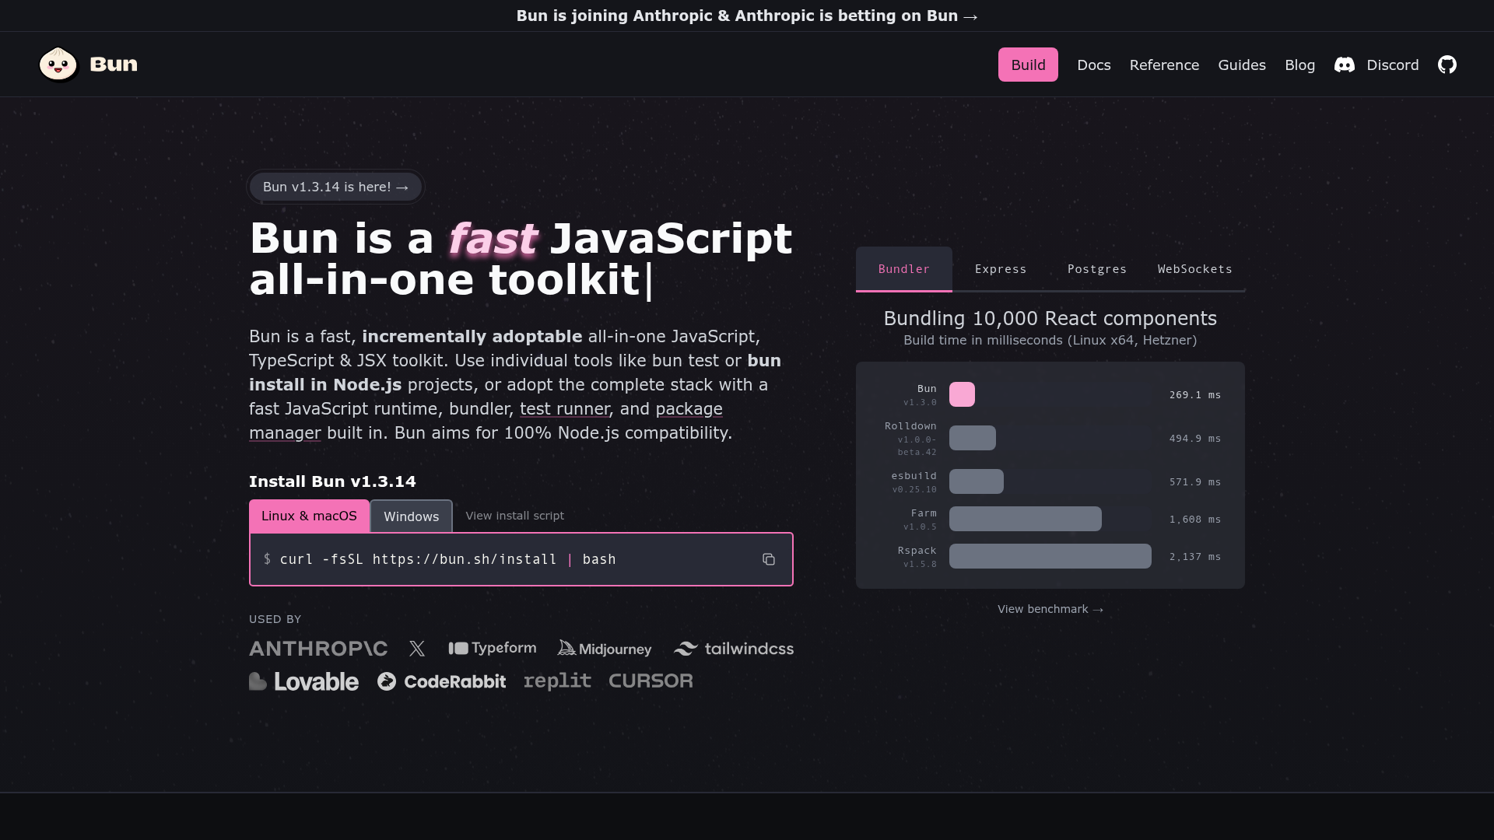Click the 'Bundling 10,000 React components' title
Image resolution: width=1494 pixels, height=840 pixels.
(x=1050, y=319)
